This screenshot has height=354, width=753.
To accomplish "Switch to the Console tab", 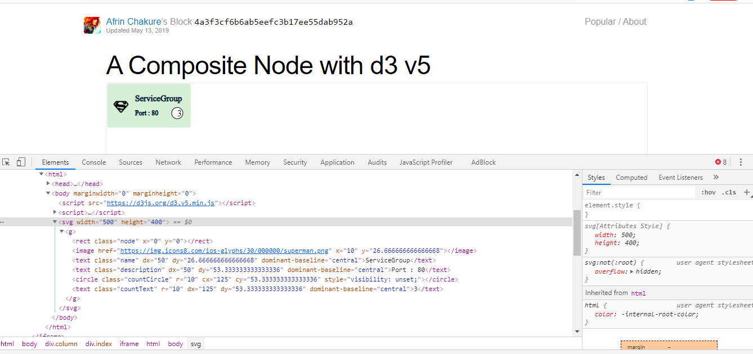I will 93,162.
